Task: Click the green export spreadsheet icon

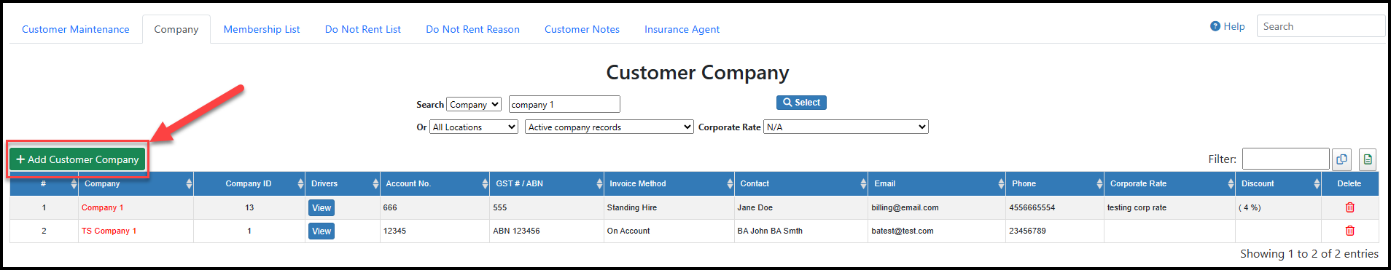Action: [x=1367, y=159]
